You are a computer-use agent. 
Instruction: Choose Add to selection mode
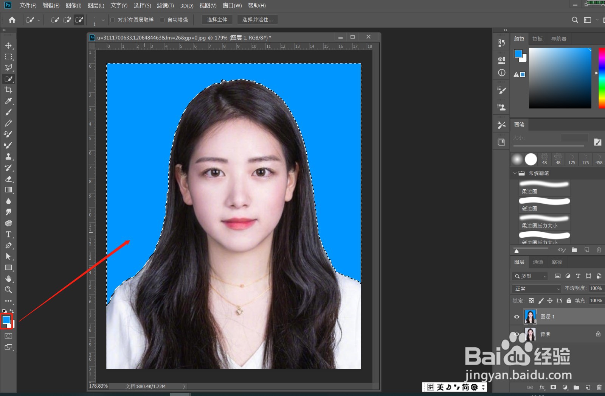tap(67, 20)
